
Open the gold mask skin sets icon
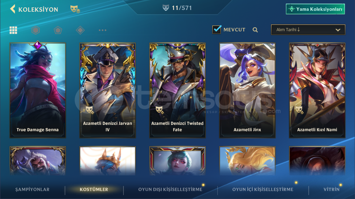tap(75, 9)
